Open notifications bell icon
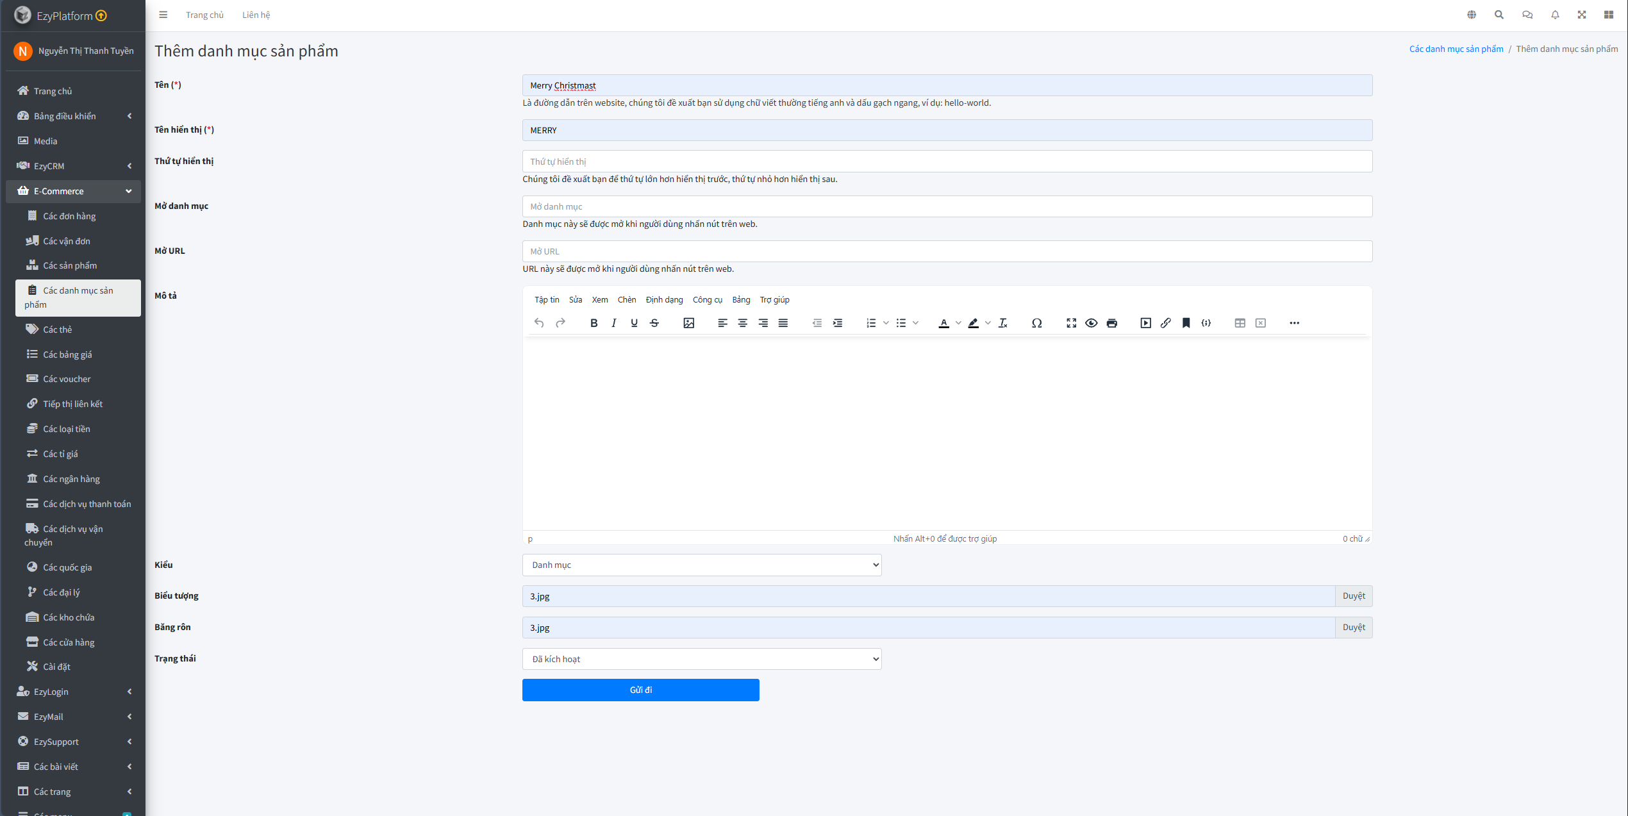The width and height of the screenshot is (1628, 816). tap(1555, 15)
